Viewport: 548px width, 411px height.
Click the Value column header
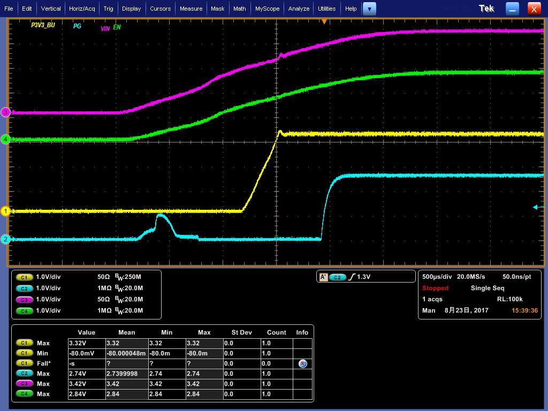coord(86,332)
